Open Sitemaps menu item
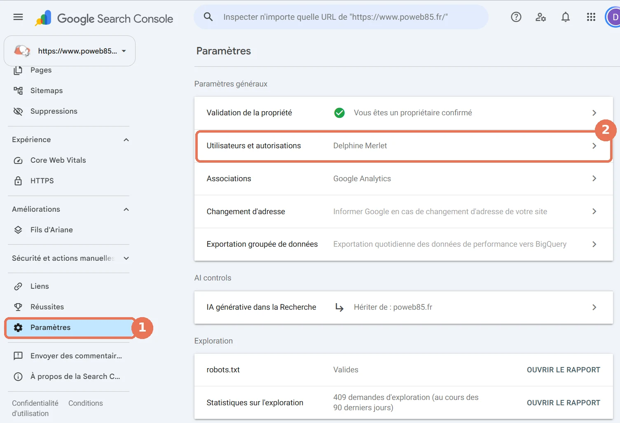Screen dimensions: 620x423 (x=47, y=91)
